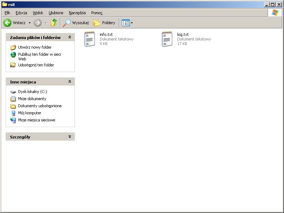Viewport: 284px width, 213px height.
Task: Collapse Zadania plików i folderów panel
Action: (x=70, y=37)
